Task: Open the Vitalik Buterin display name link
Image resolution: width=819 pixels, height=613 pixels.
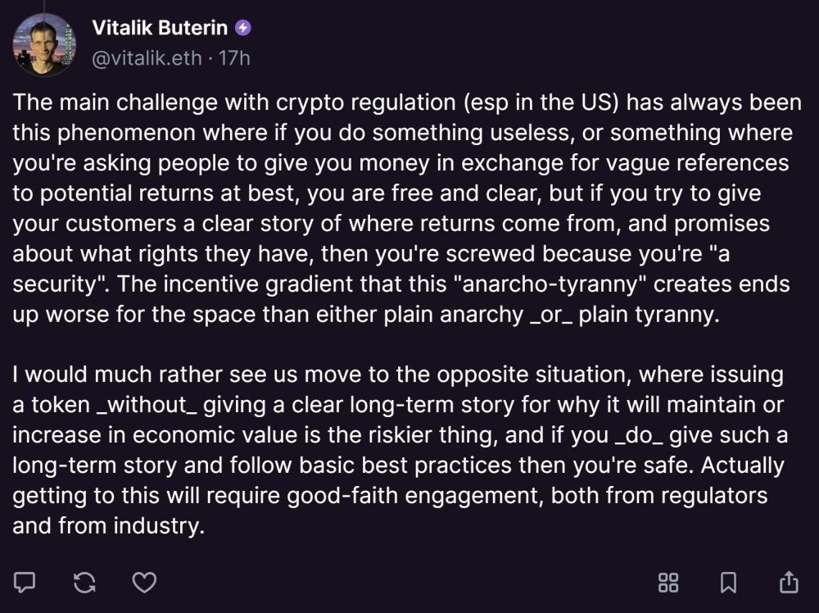Action: point(160,28)
